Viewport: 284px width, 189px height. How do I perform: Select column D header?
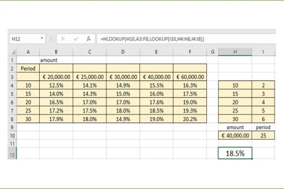pyautogui.click(x=123, y=52)
